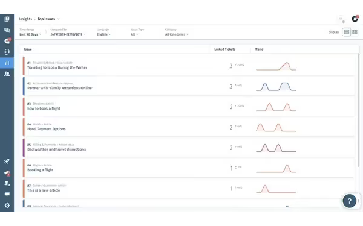Open issue This is a new article
Screen dimensions: 363x226
pyautogui.click(x=44, y=190)
